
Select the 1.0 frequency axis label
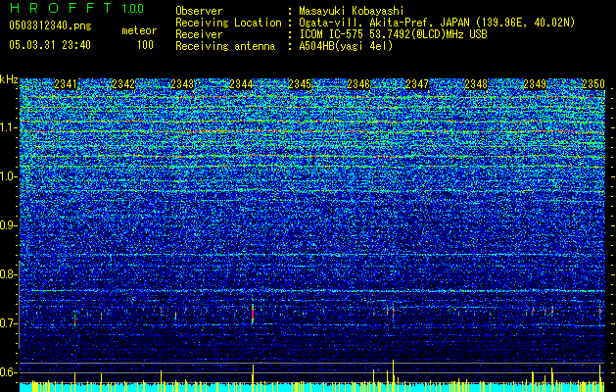click(9, 176)
